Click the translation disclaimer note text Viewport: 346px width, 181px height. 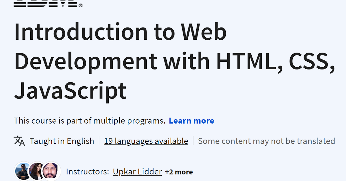[266, 141]
